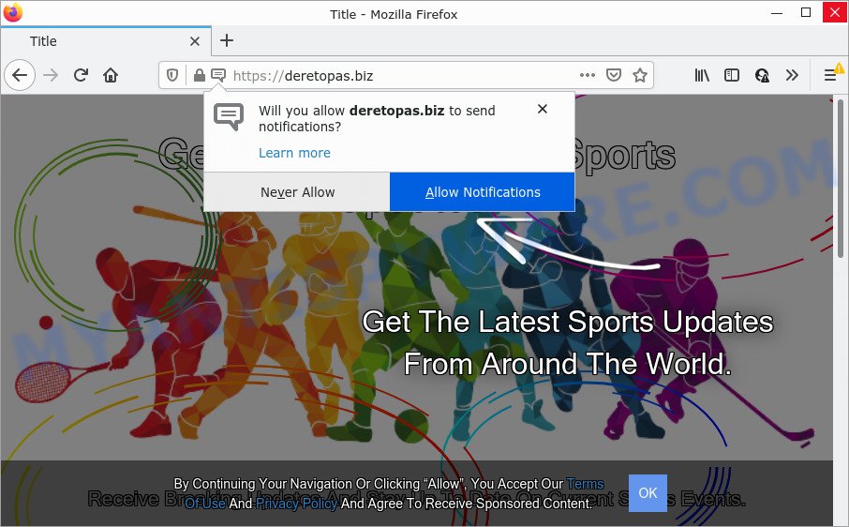This screenshot has width=849, height=527.
Task: Open the Firefox hamburger menu
Action: [x=830, y=75]
